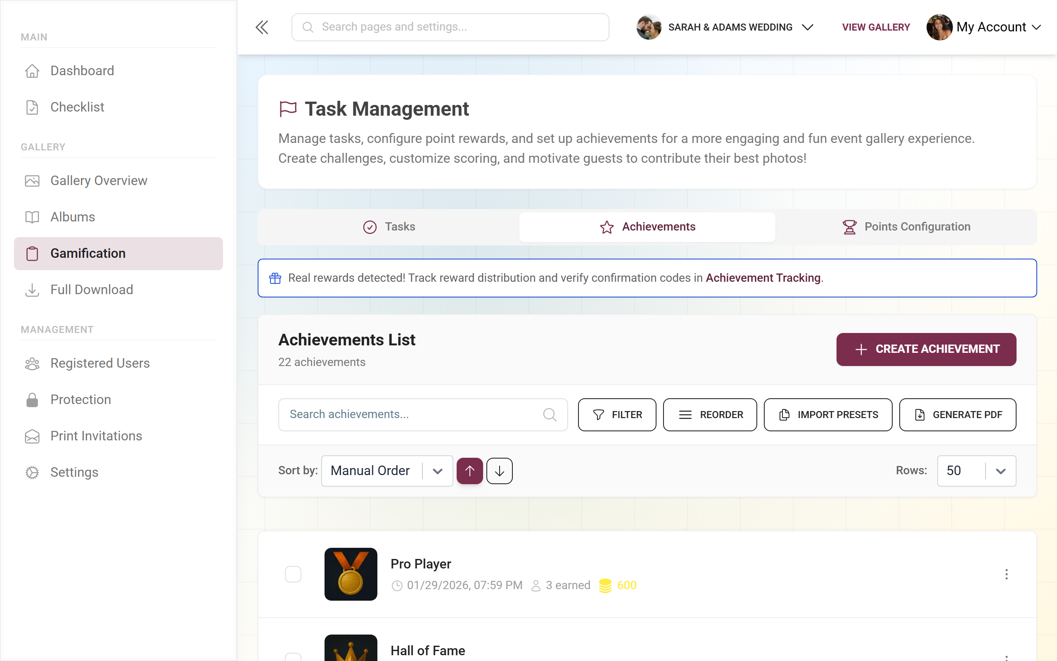Click the '3 earned' count text
The width and height of the screenshot is (1057, 661).
568,585
